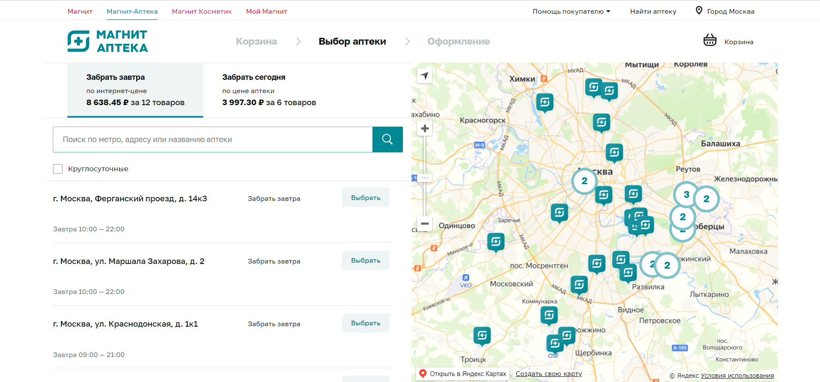Select pharmacy marker near Одинцово
Screen dimensions: 820x382
pyautogui.click(x=496, y=242)
